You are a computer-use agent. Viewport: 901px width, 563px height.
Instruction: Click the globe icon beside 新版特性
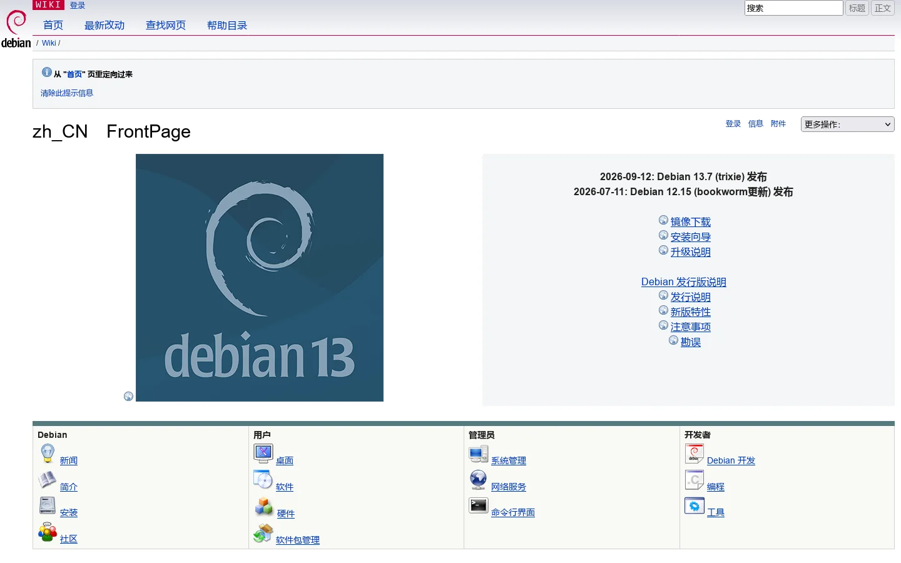(663, 310)
